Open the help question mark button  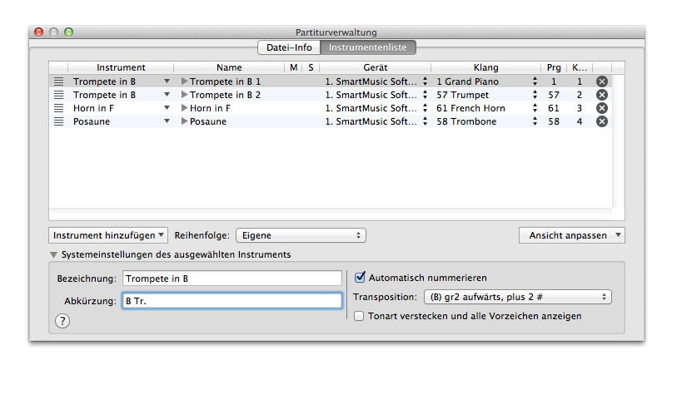[x=62, y=322]
